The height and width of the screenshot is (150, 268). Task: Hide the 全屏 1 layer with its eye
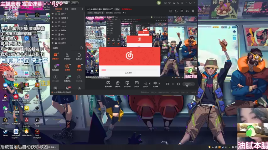click(53, 43)
